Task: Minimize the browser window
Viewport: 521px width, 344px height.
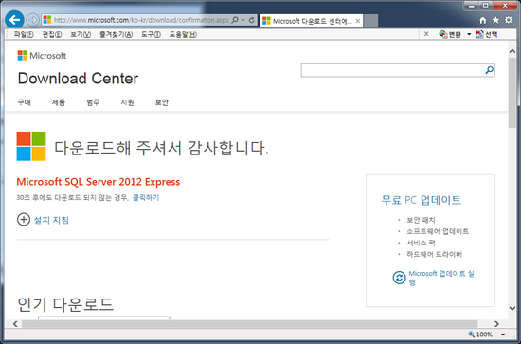Action: click(472, 6)
